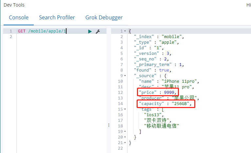Collapse the _source object fold arrow
This screenshot has height=153, width=251.
tap(125, 76)
